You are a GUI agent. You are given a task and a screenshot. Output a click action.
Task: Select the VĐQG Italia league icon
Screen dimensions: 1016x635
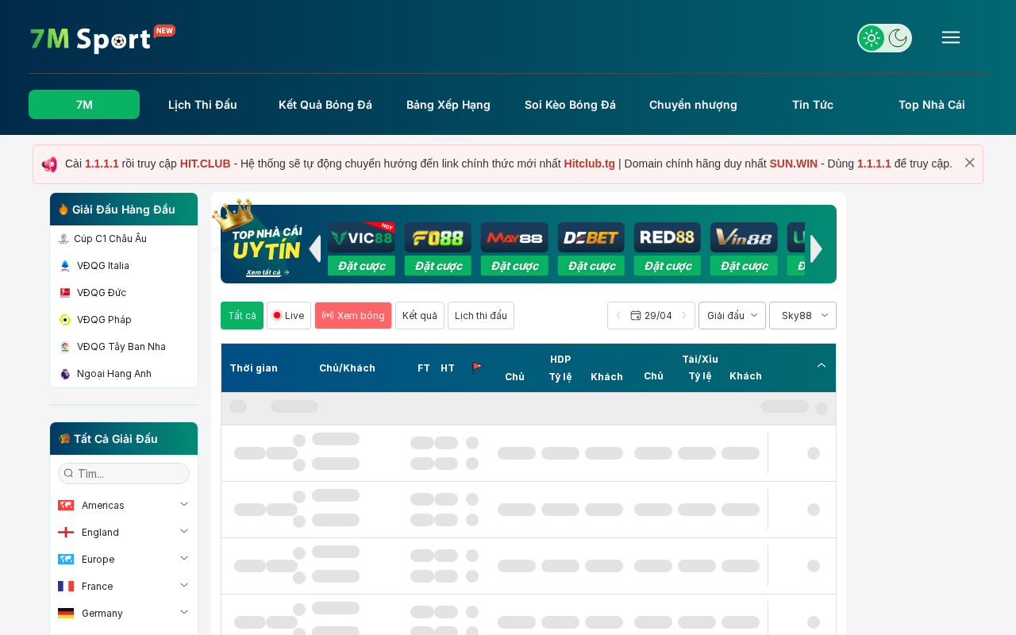65,266
